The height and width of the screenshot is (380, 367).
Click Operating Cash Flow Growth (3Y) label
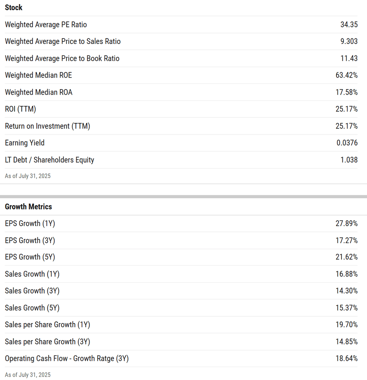click(x=67, y=359)
